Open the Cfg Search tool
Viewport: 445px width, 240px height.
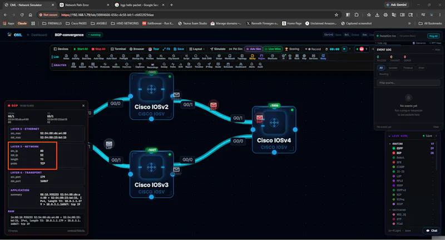pyautogui.click(x=174, y=57)
